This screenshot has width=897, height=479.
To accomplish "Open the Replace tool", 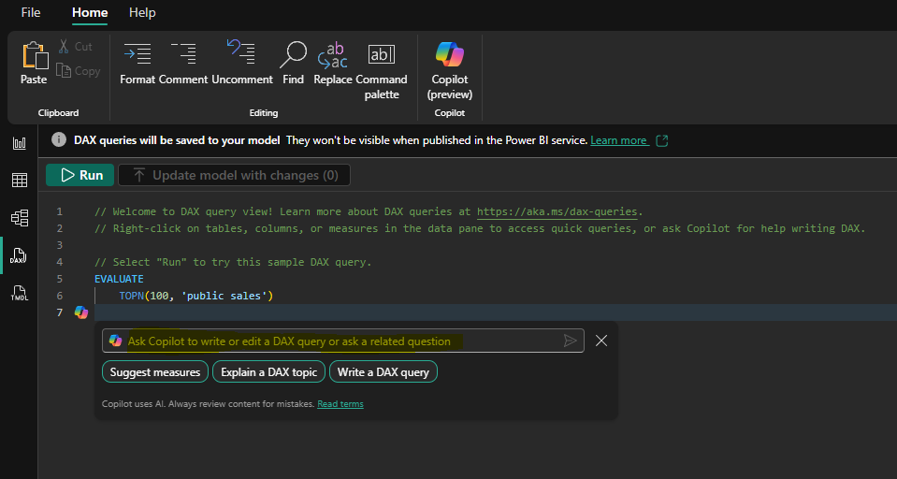I will (333, 62).
